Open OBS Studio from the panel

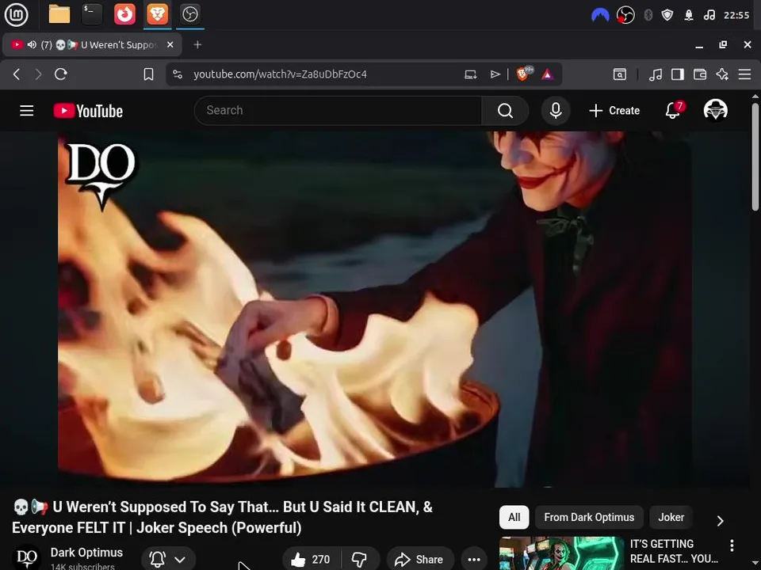tap(189, 14)
